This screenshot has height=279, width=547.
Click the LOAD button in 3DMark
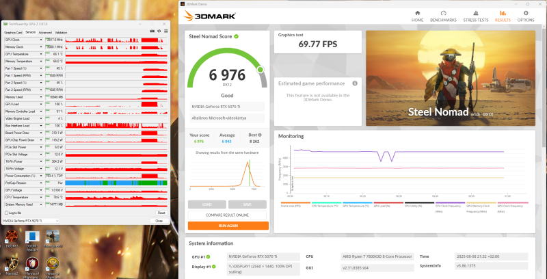[x=207, y=204]
